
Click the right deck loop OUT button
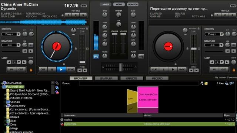pos(224,69)
